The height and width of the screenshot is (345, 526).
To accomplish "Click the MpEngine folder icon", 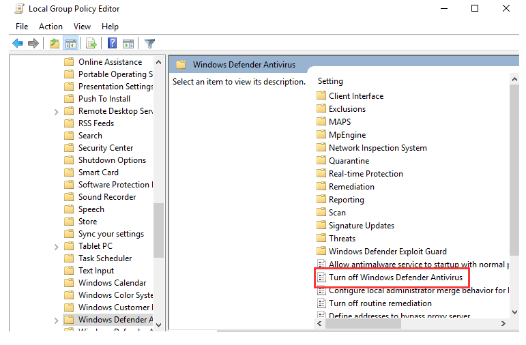I will [x=321, y=134].
